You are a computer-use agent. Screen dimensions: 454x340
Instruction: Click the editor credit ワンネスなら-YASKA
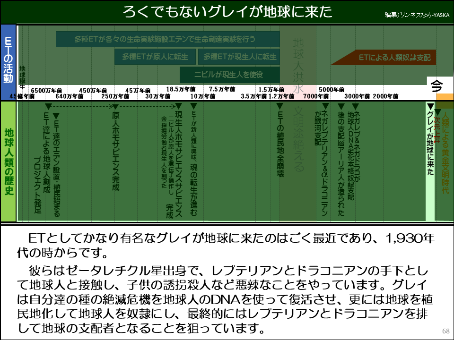[x=416, y=15]
